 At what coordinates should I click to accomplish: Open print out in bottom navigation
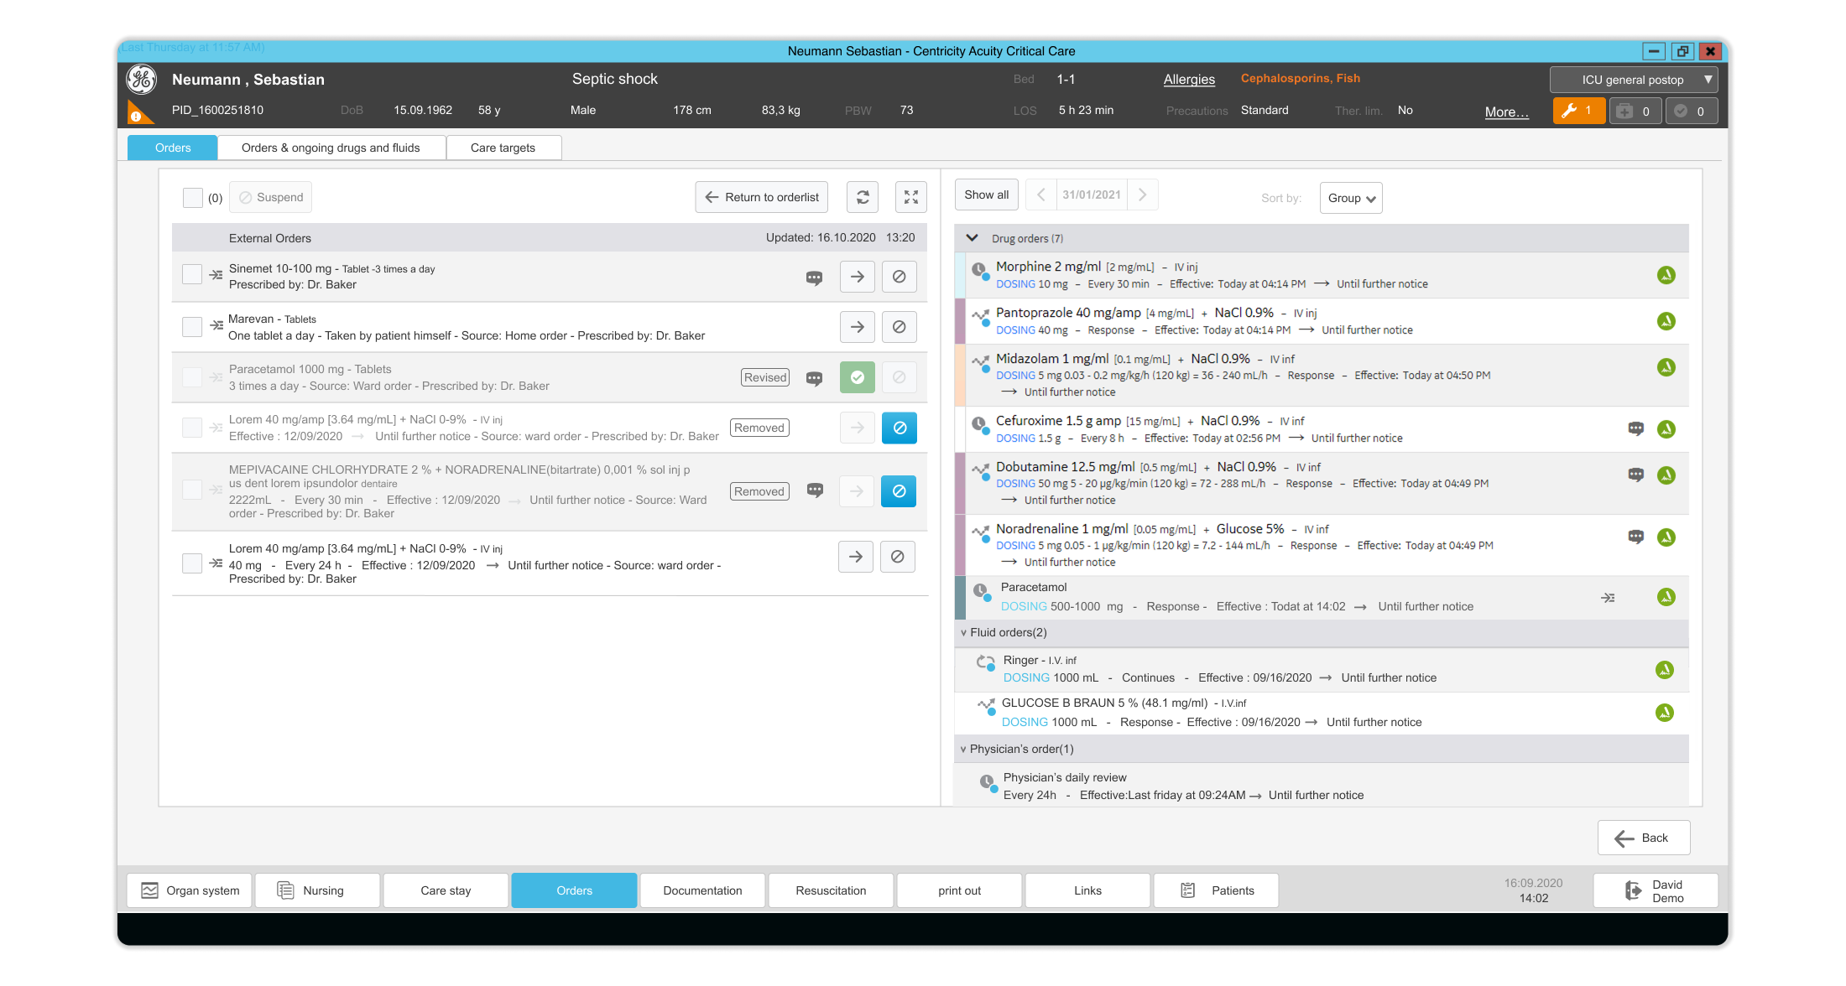959,890
